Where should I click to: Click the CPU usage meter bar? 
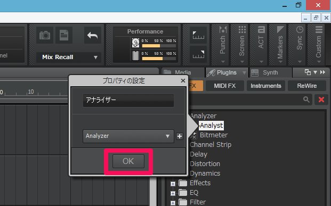[159, 59]
